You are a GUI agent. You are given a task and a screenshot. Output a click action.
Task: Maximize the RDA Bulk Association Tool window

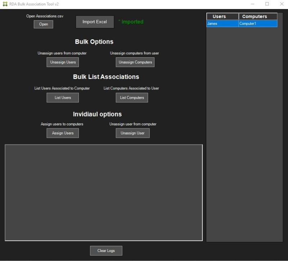tap(267, 4)
